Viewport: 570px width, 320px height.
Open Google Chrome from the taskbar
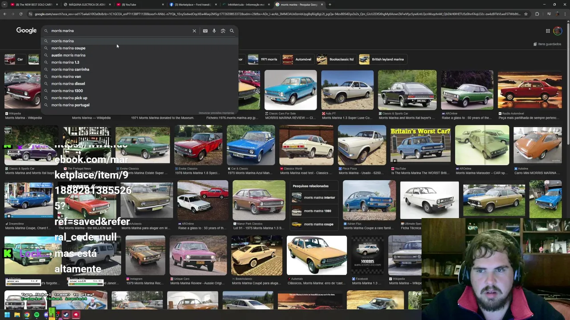(x=27, y=315)
